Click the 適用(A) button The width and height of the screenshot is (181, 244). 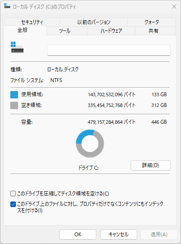(x=159, y=235)
